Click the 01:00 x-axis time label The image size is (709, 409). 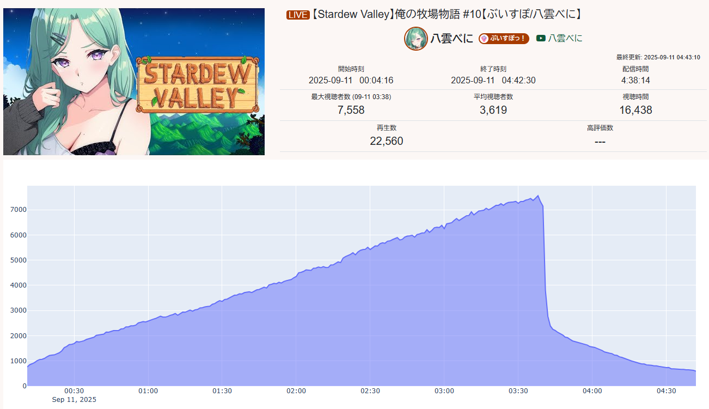pos(148,391)
